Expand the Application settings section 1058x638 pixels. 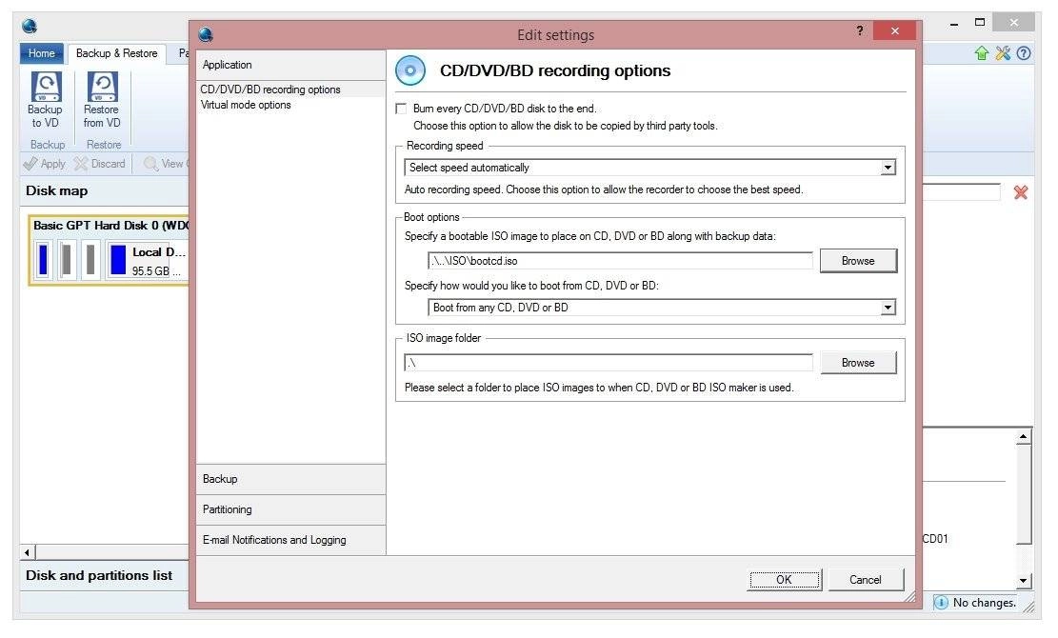[290, 65]
